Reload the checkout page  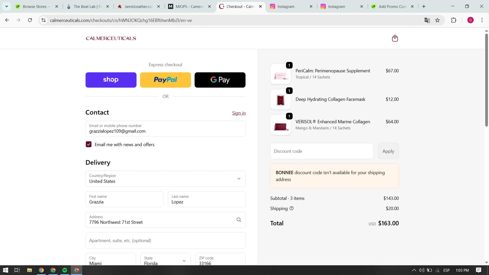tap(30, 20)
